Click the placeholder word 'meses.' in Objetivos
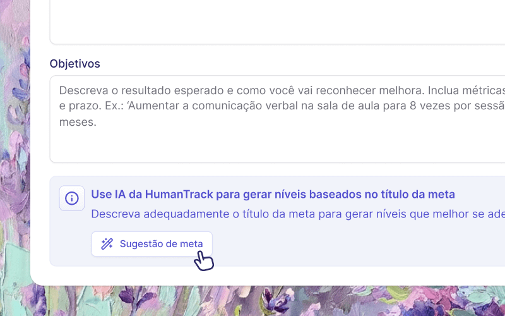The height and width of the screenshot is (316, 505). pyautogui.click(x=78, y=122)
